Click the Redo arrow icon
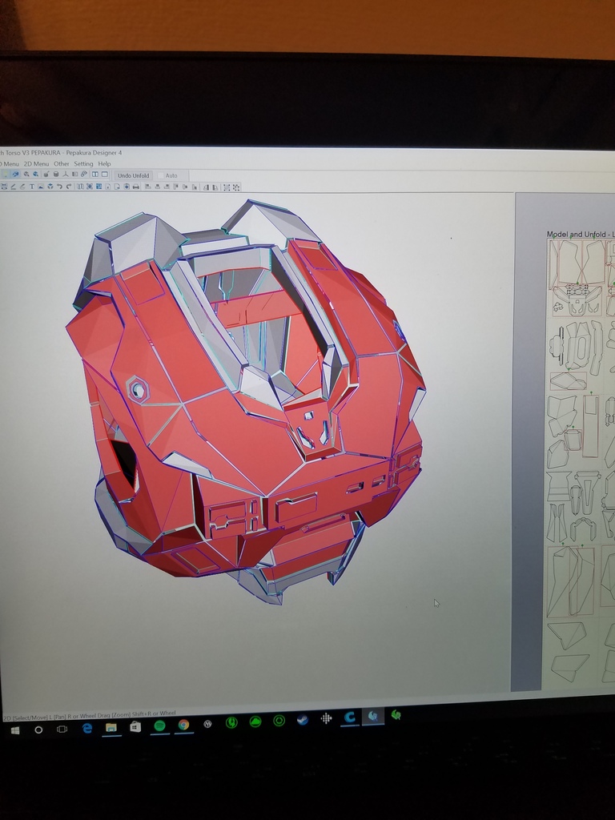This screenshot has width=615, height=820. click(69, 187)
